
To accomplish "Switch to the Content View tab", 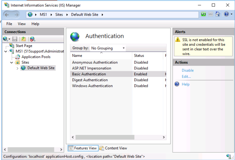I will [x=113, y=148].
